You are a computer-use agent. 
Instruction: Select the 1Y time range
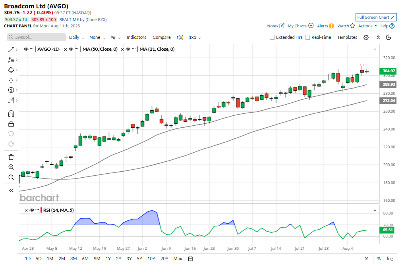(x=108, y=259)
